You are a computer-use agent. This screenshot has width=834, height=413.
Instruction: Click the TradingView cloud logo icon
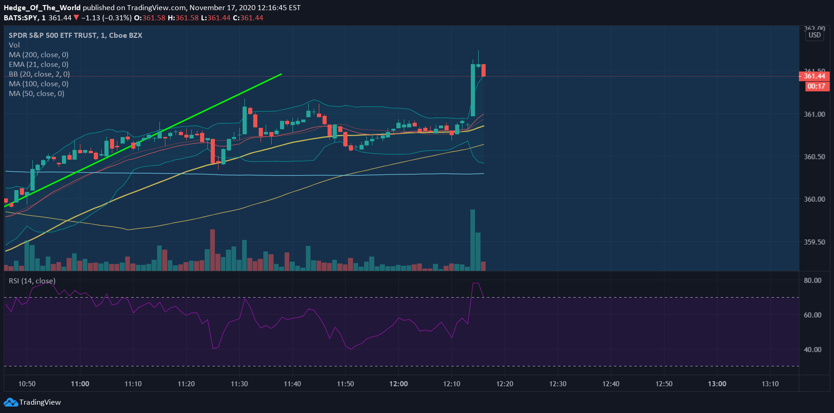(11, 402)
